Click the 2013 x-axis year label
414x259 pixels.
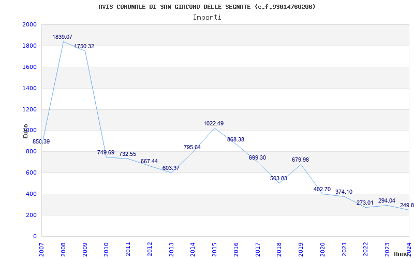(x=171, y=249)
